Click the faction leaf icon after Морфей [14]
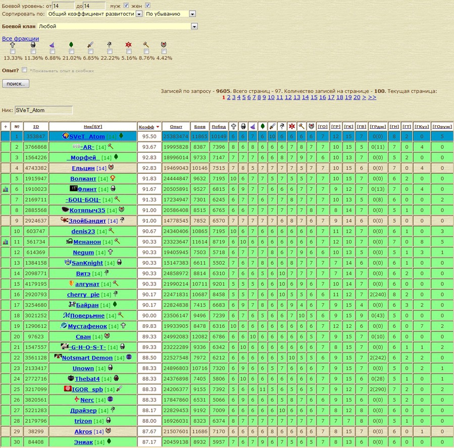Screen dimensions: 454x448 tap(116, 157)
